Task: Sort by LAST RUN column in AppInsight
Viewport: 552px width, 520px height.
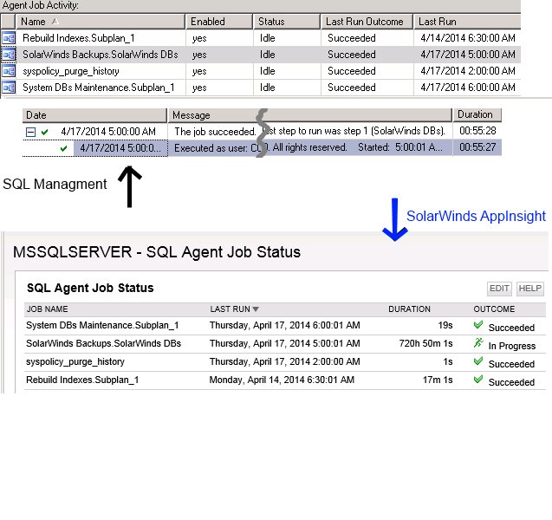Action: (234, 309)
